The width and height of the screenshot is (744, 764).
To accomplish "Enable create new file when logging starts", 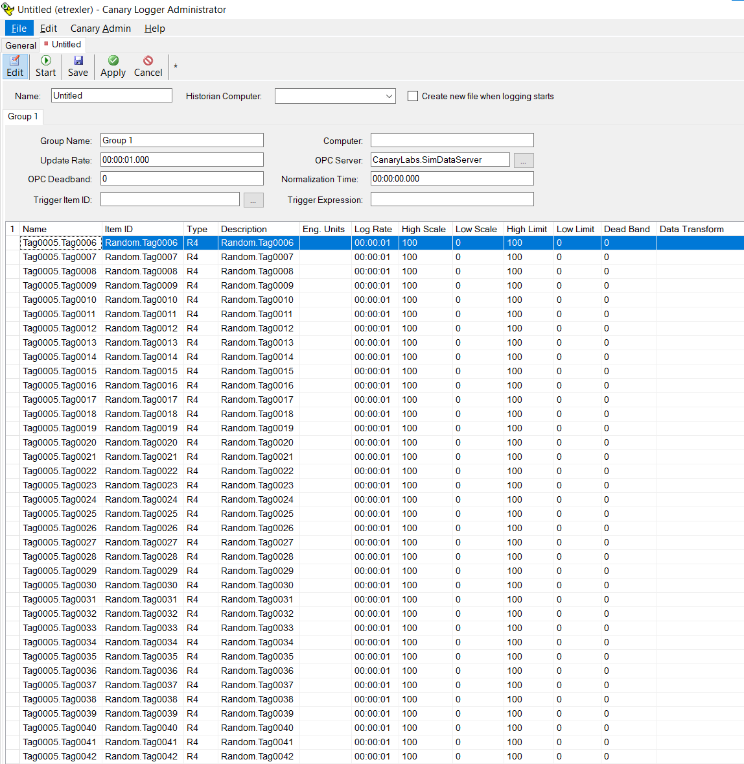I will click(413, 95).
